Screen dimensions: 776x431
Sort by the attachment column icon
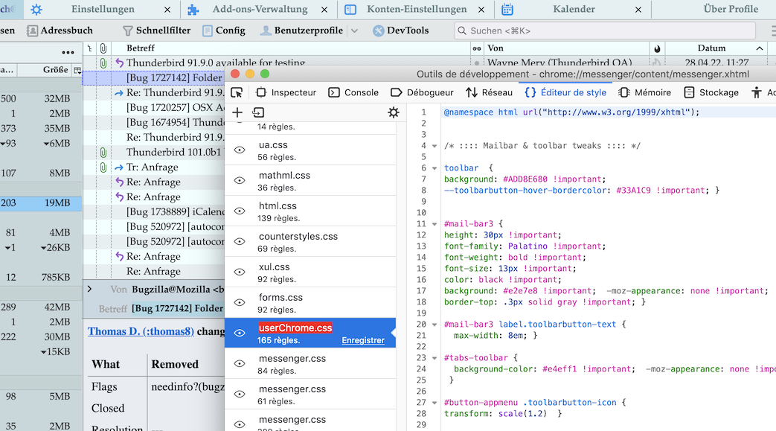coord(103,48)
